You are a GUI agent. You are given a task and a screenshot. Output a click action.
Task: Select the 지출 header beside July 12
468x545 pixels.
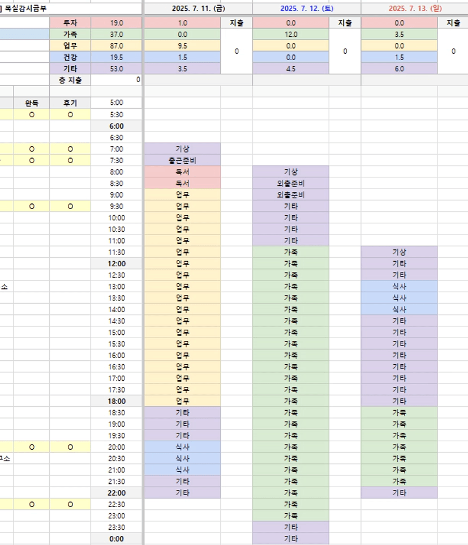coord(345,23)
